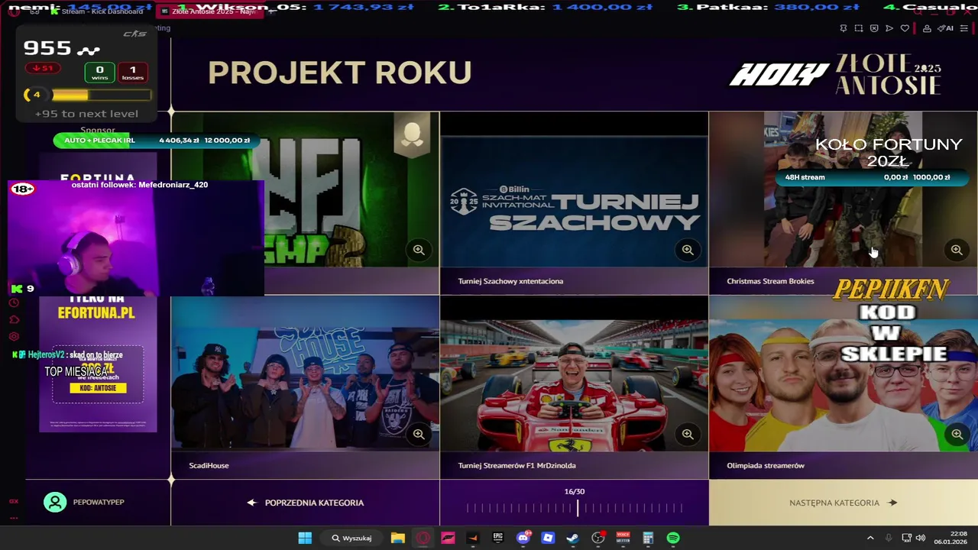Open OBS Studio from the taskbar
This screenshot has width=978, height=550.
point(598,538)
